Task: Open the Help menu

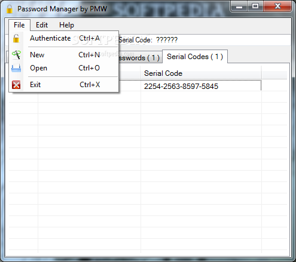Action: coord(66,25)
